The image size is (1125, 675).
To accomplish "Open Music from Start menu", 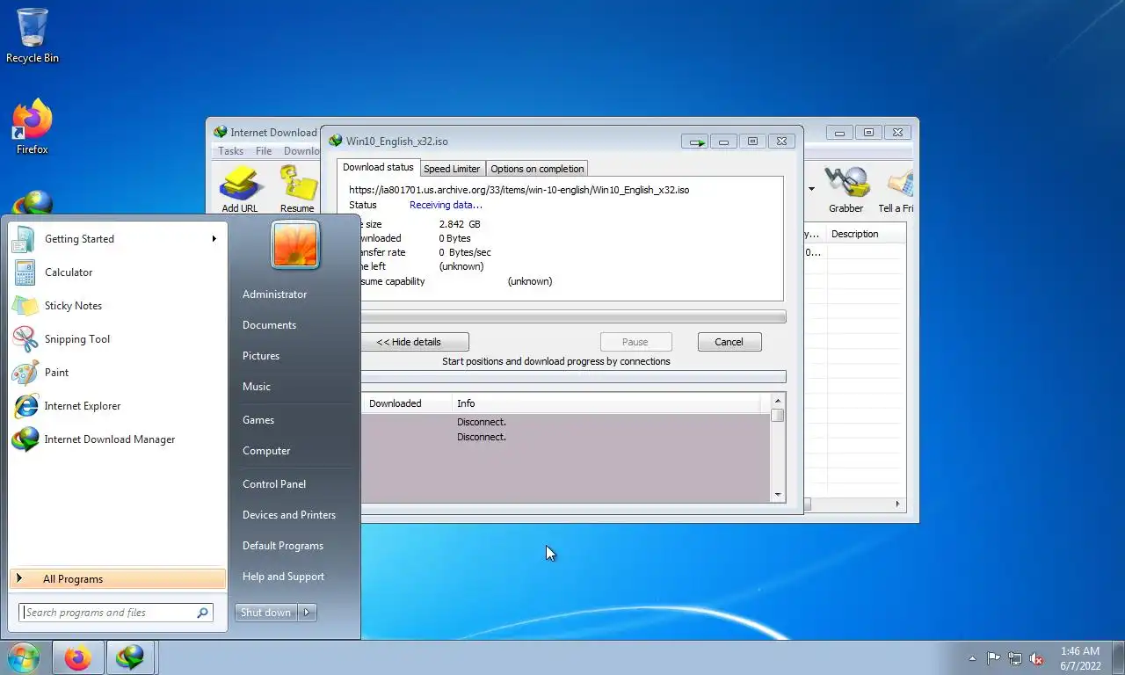I will coord(257,387).
